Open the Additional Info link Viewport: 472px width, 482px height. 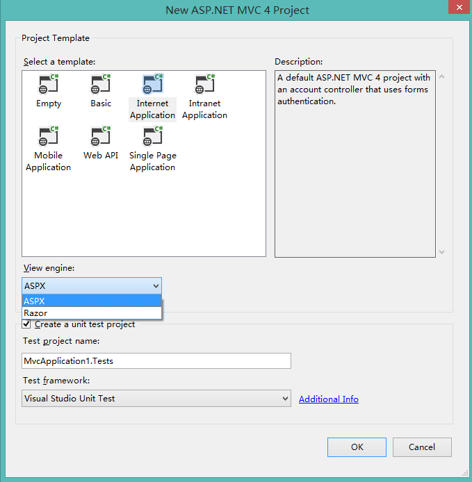329,399
